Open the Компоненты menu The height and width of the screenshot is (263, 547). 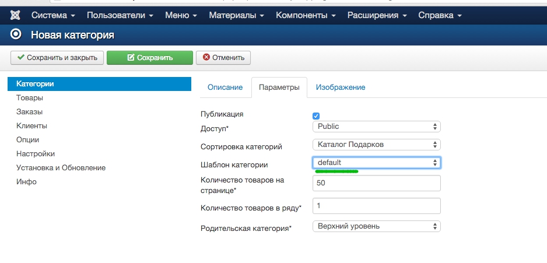305,15
